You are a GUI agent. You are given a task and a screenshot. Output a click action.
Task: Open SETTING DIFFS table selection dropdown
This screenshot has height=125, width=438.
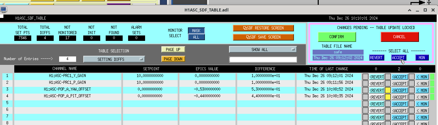114,59
